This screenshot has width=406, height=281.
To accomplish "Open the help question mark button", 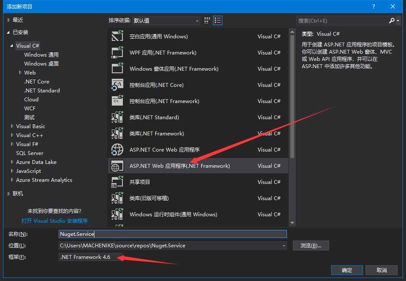I will [373, 6].
